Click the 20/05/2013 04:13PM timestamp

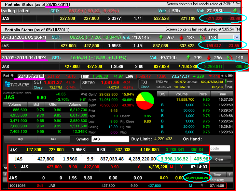click(x=24, y=57)
